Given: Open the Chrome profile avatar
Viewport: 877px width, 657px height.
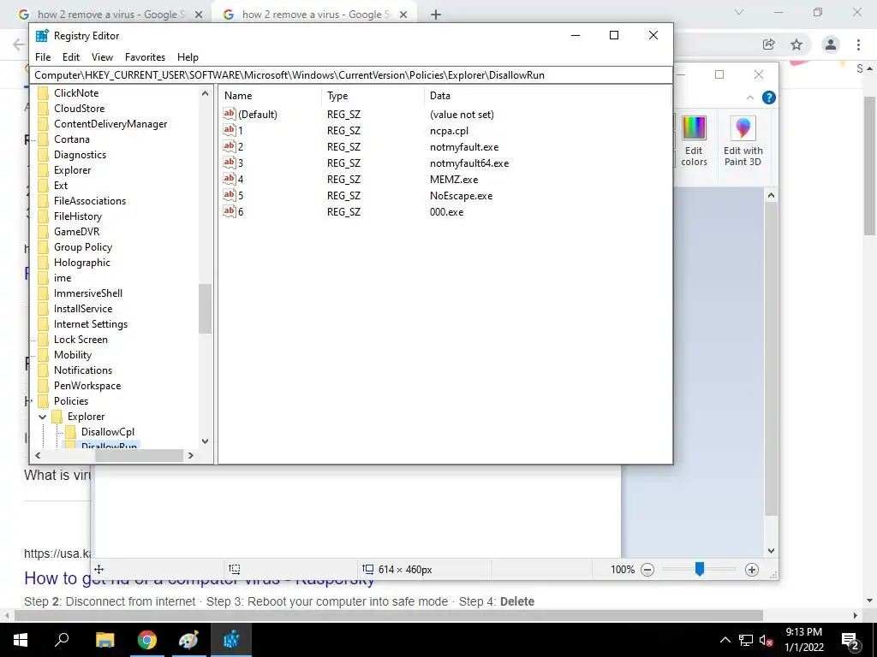Looking at the screenshot, I should click(831, 44).
